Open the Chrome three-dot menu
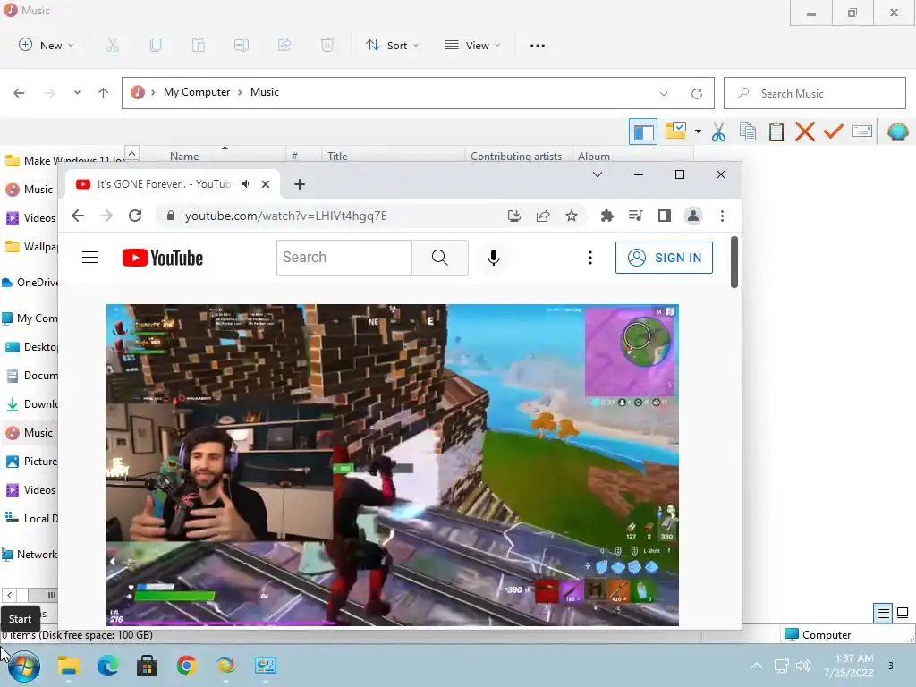This screenshot has height=687, width=916. pyautogui.click(x=722, y=216)
